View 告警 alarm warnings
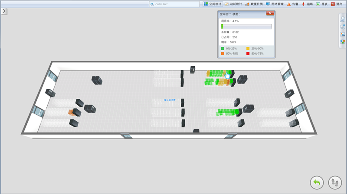The image size is (347, 194). (x=292, y=4)
